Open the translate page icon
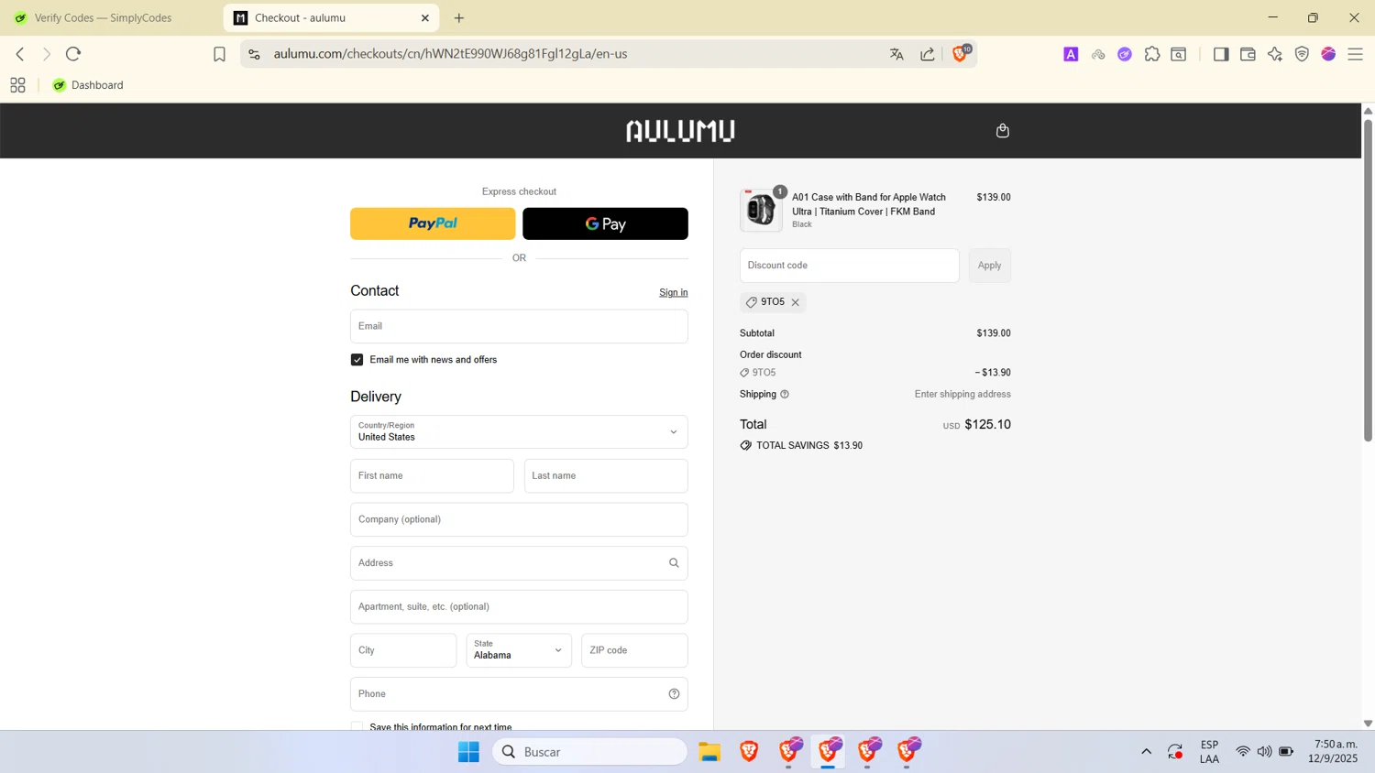 (896, 54)
